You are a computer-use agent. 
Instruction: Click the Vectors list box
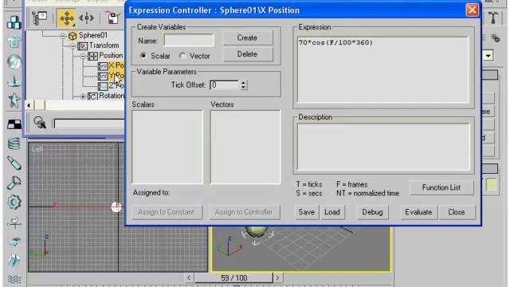pos(245,147)
